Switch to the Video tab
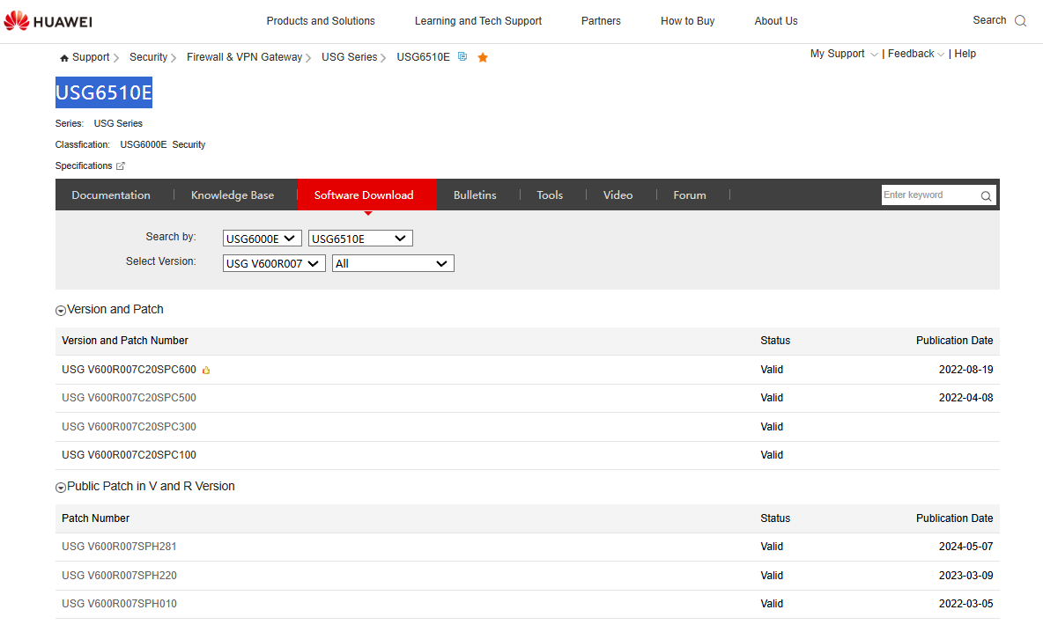Viewport: 1043px width, 632px height. (x=618, y=195)
